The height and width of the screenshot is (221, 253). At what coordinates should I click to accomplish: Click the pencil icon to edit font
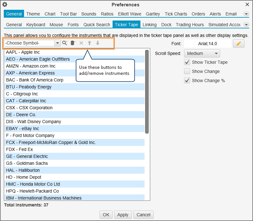click(x=239, y=44)
